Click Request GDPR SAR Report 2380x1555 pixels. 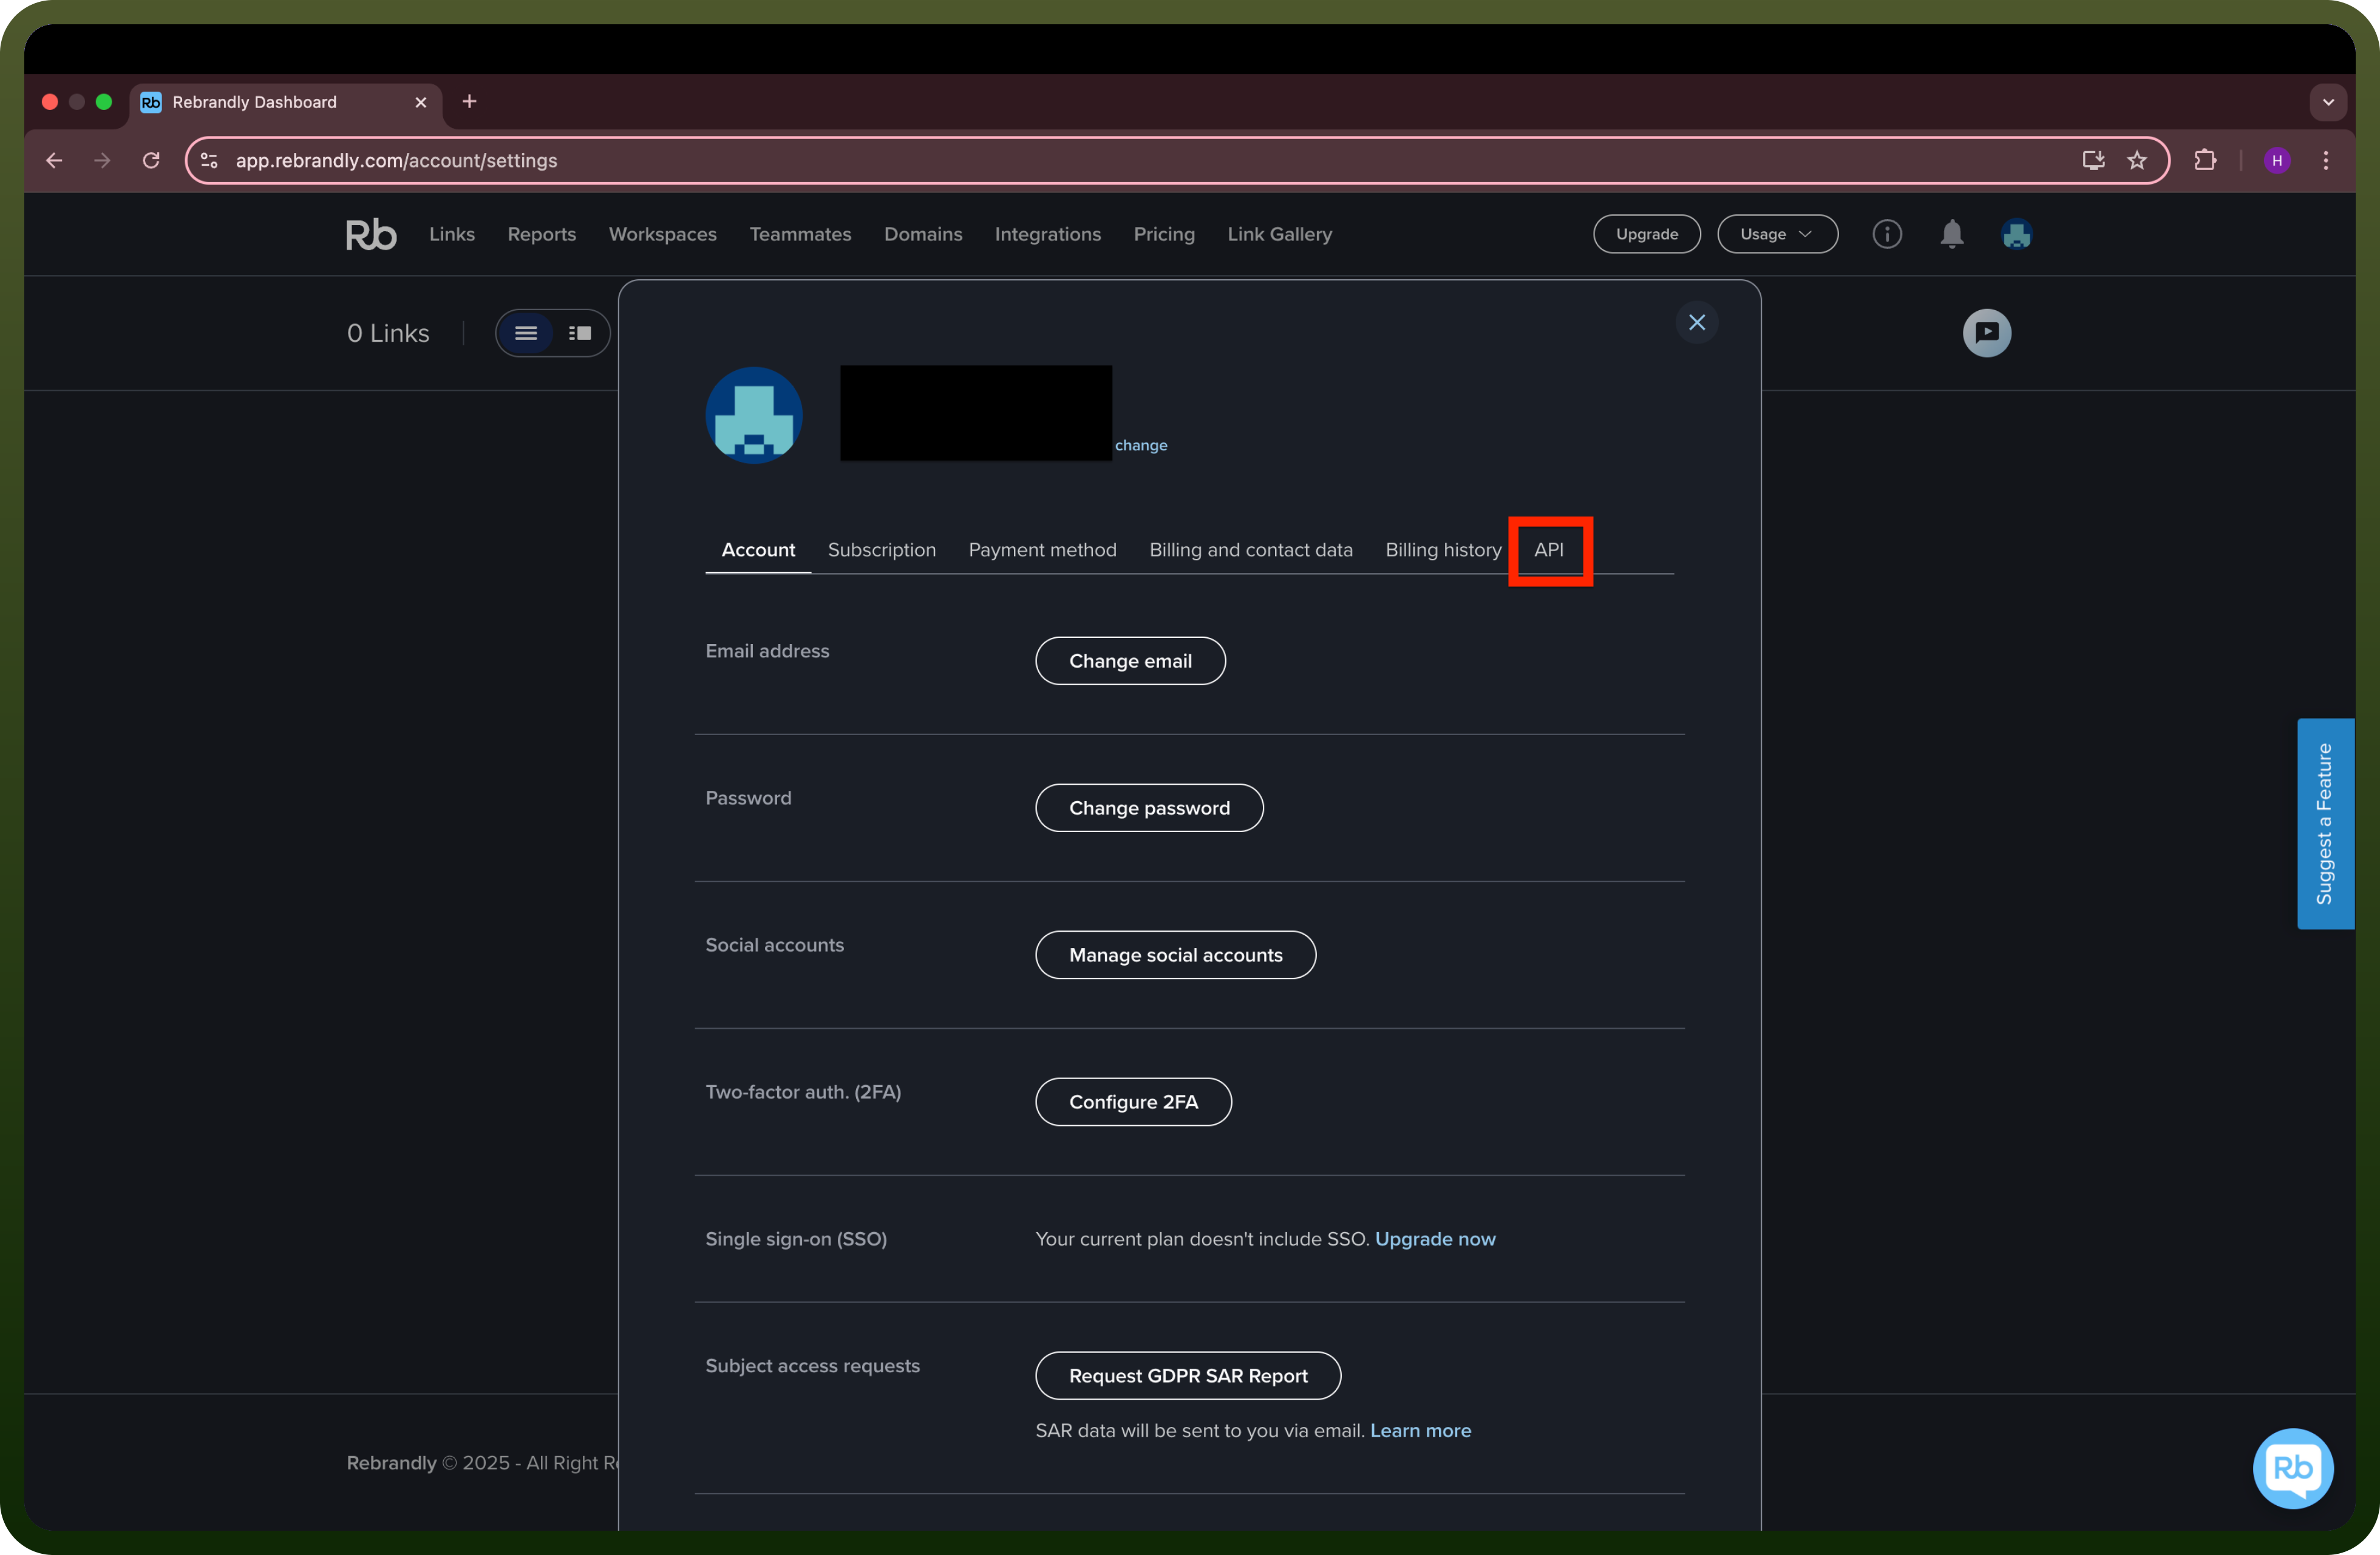(1188, 1375)
